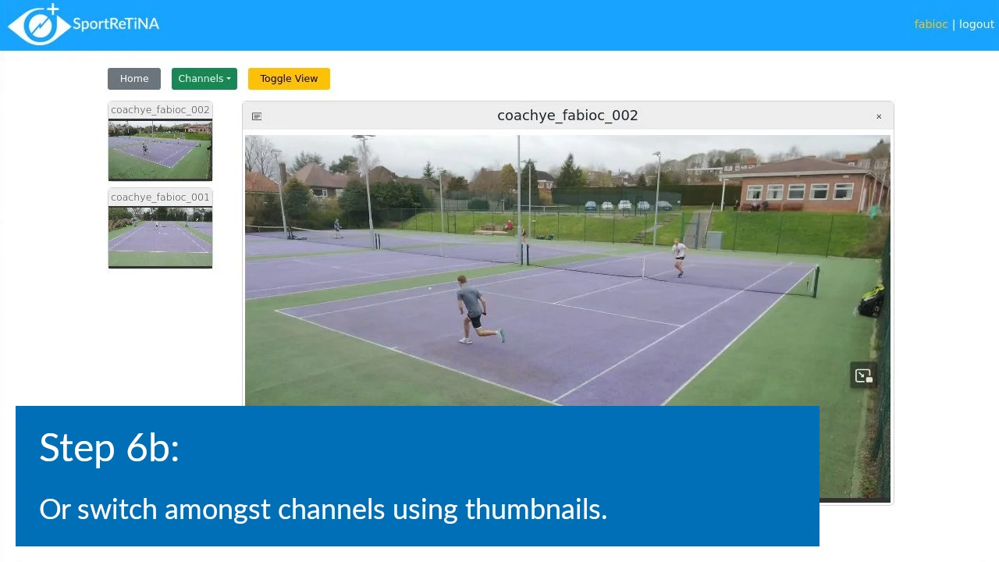Viewport: 999px width, 562px height.
Task: Select the coachye_fabioc_002 thumbnail image
Action: click(x=160, y=149)
